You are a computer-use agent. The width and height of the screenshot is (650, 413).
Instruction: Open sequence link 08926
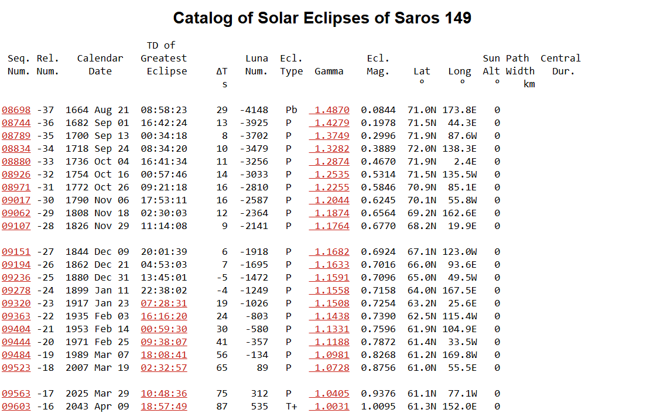[x=16, y=174]
